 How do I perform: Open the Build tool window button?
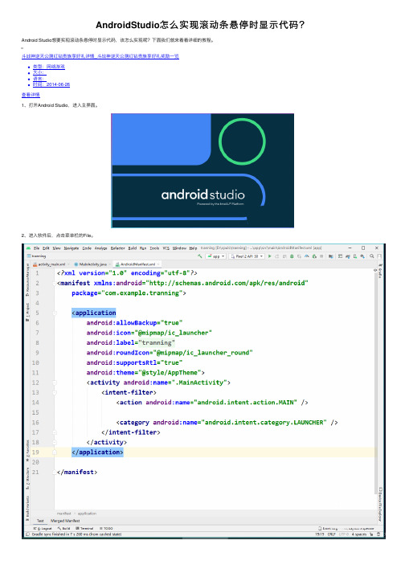point(63,529)
